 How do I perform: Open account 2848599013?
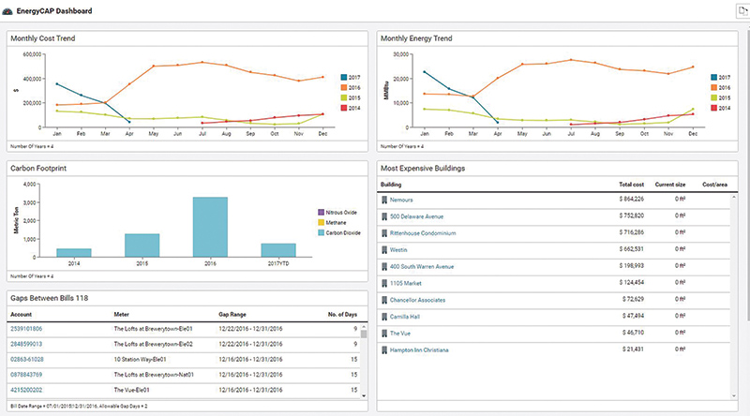pyautogui.click(x=26, y=344)
